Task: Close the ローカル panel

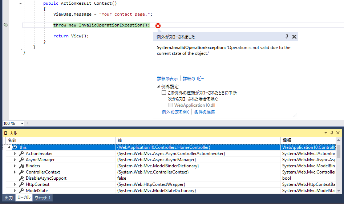Action: coord(338,133)
